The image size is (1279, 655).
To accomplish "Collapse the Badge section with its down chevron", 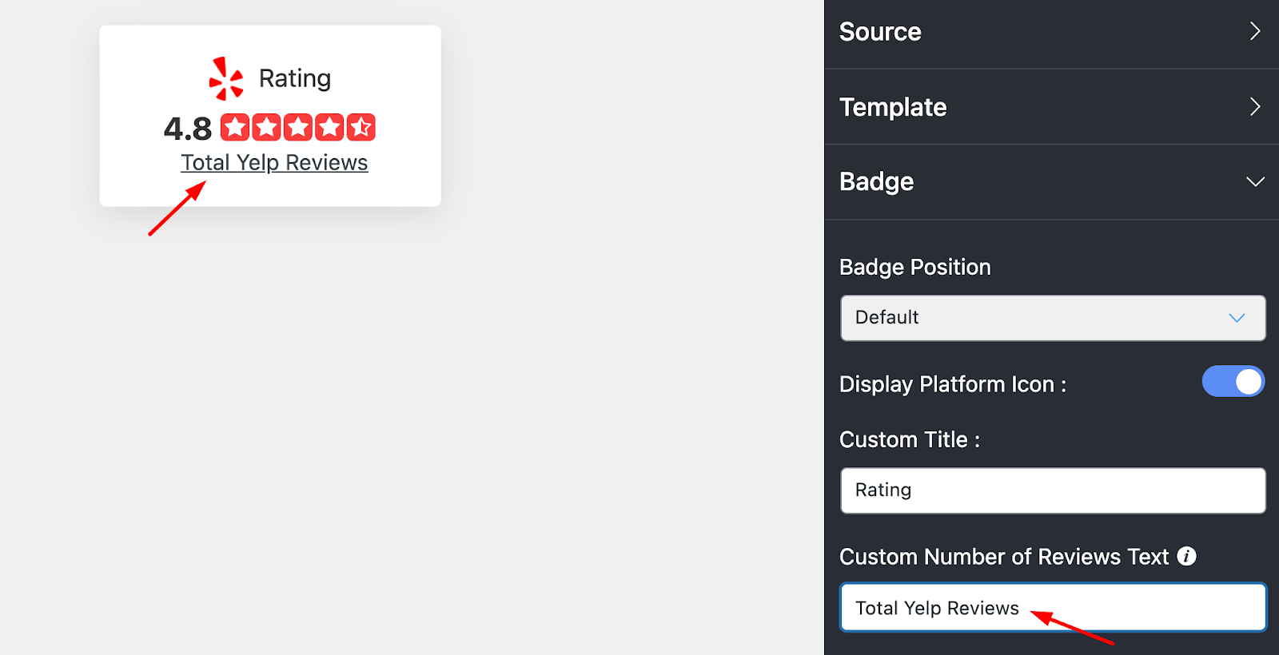I will coord(1255,181).
